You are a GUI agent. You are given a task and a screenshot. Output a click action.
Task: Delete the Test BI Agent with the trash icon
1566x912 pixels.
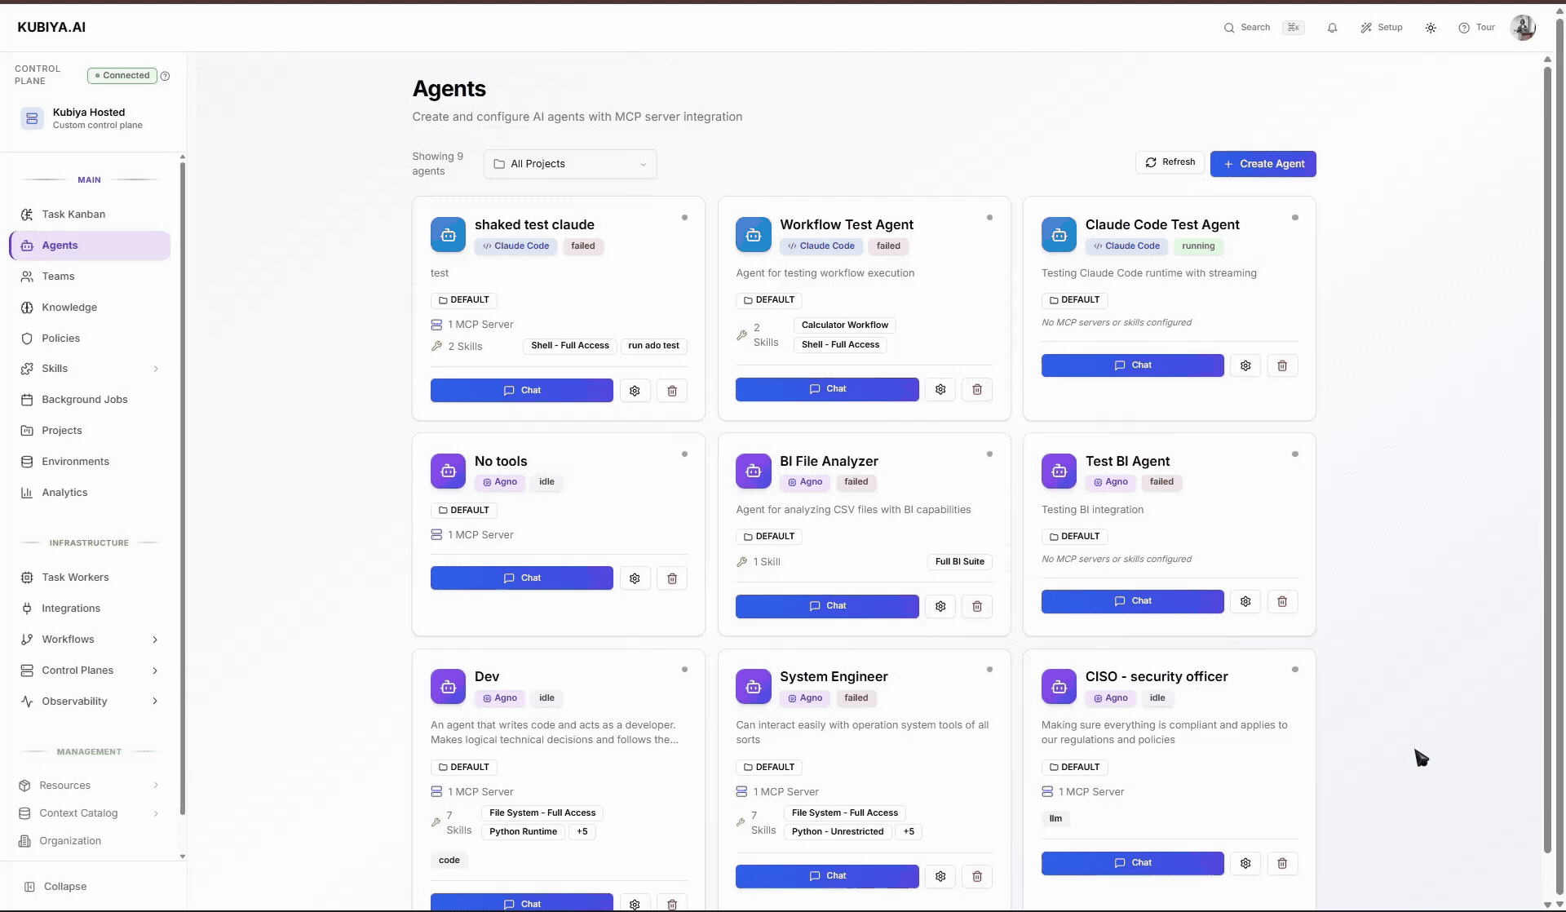(x=1282, y=601)
